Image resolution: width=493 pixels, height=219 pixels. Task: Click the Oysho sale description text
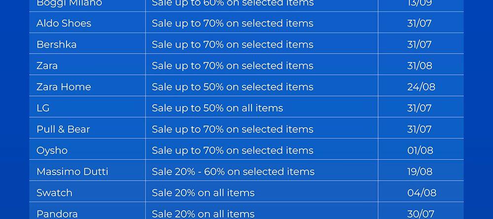(232, 150)
